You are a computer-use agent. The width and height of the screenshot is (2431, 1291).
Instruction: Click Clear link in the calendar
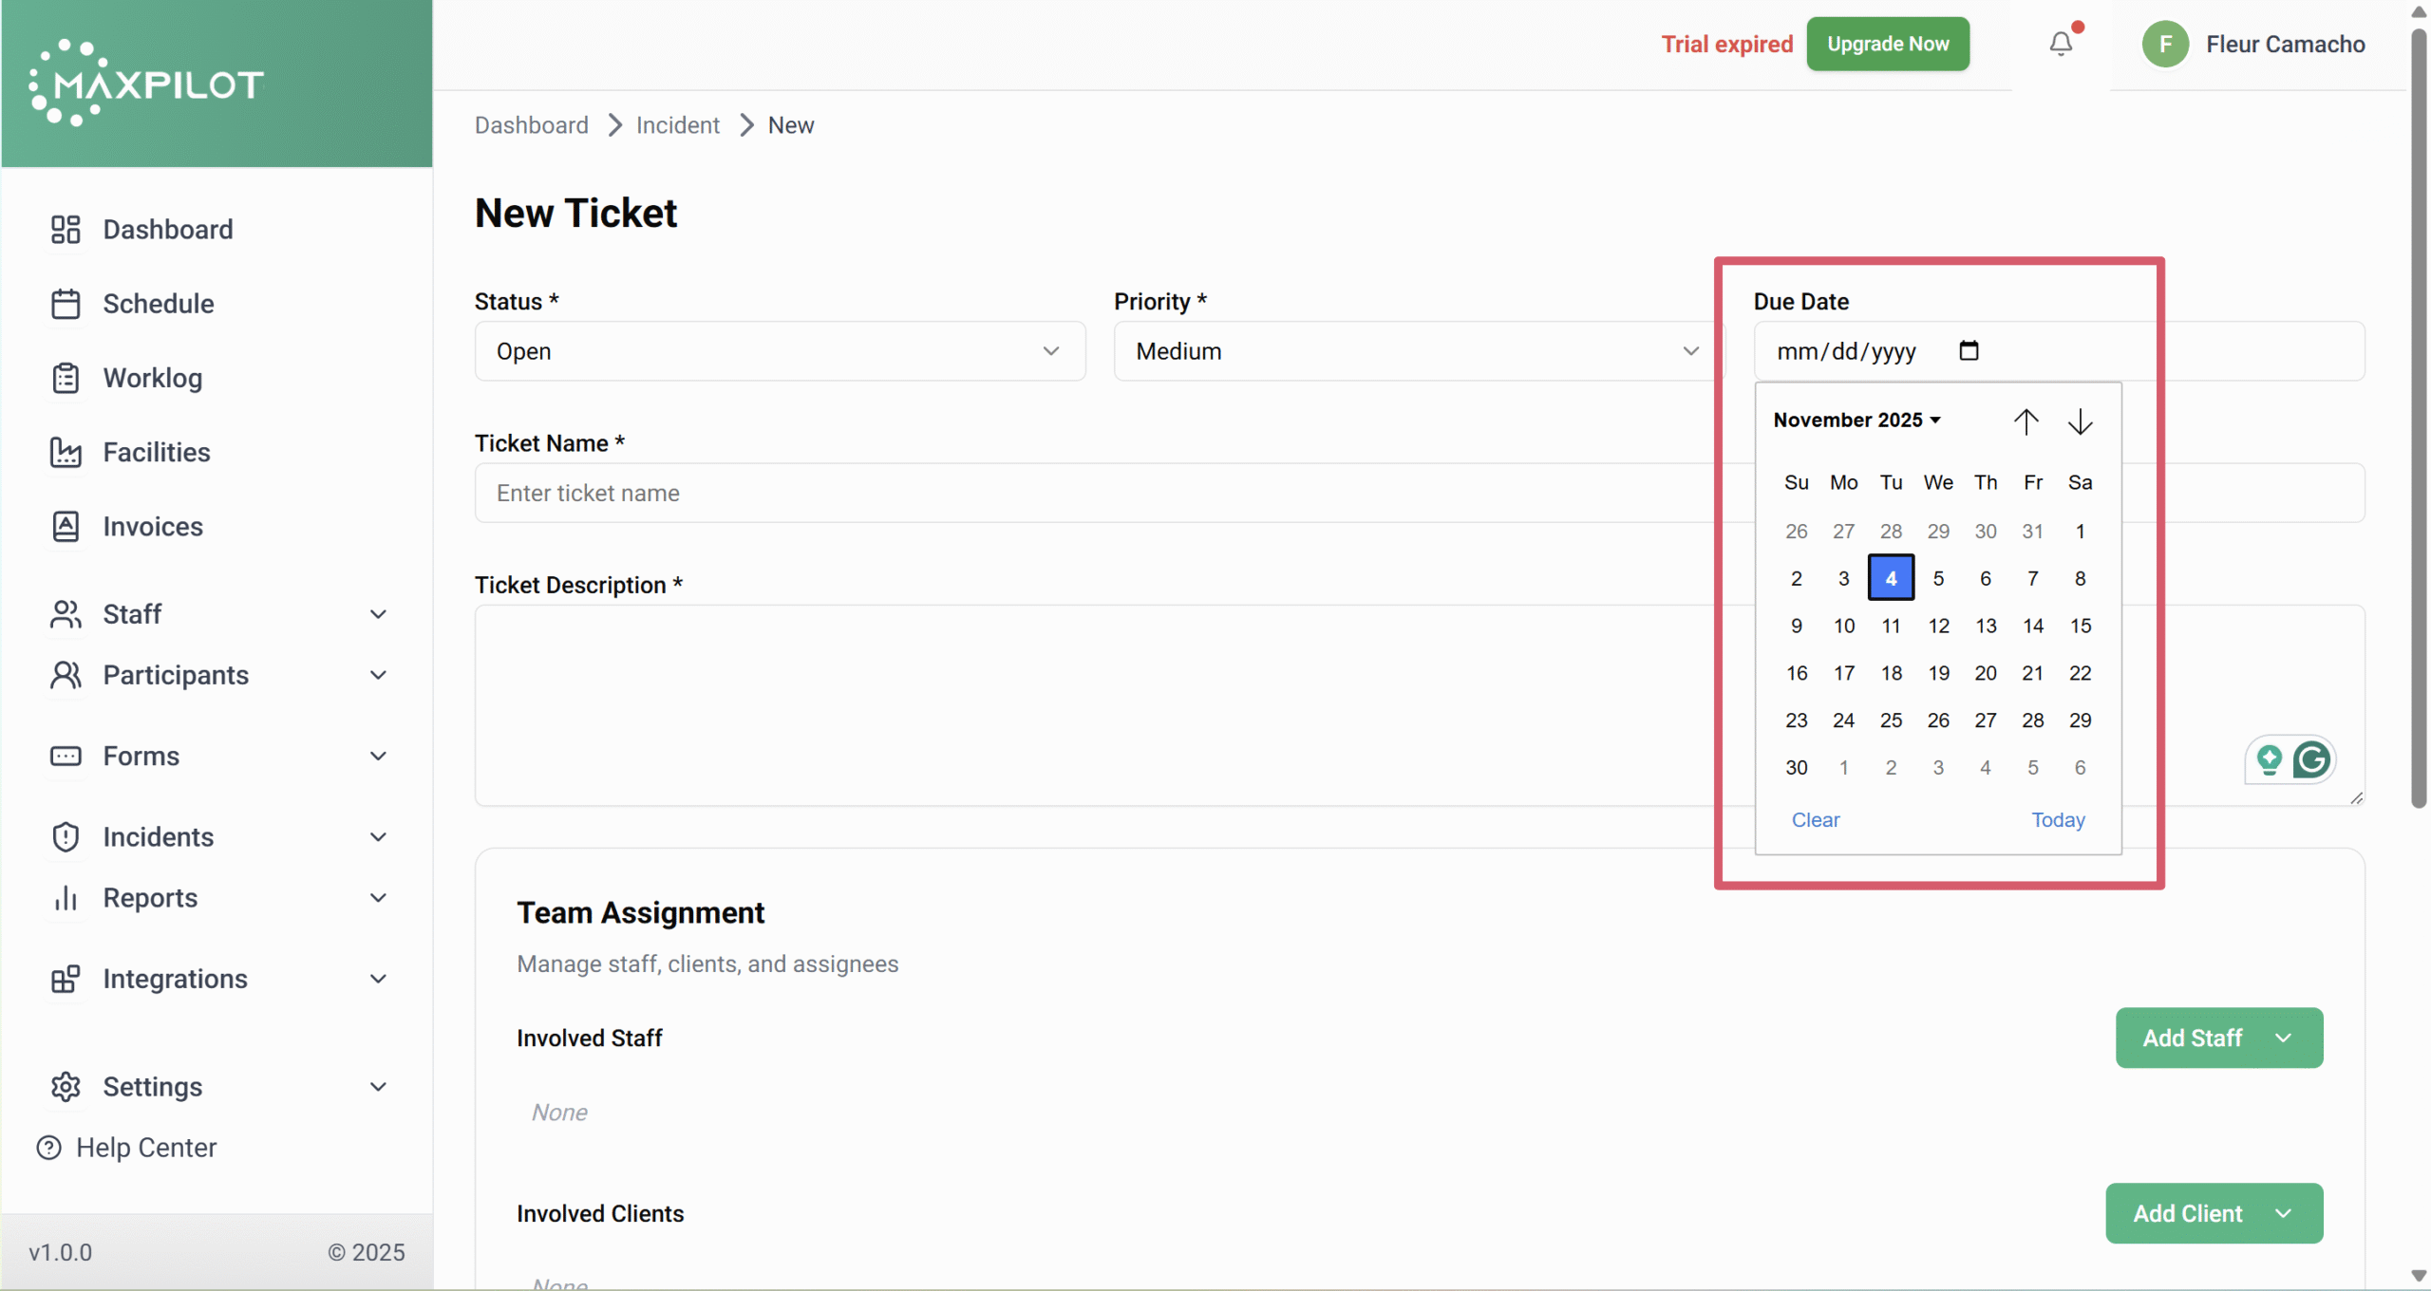pos(1815,819)
